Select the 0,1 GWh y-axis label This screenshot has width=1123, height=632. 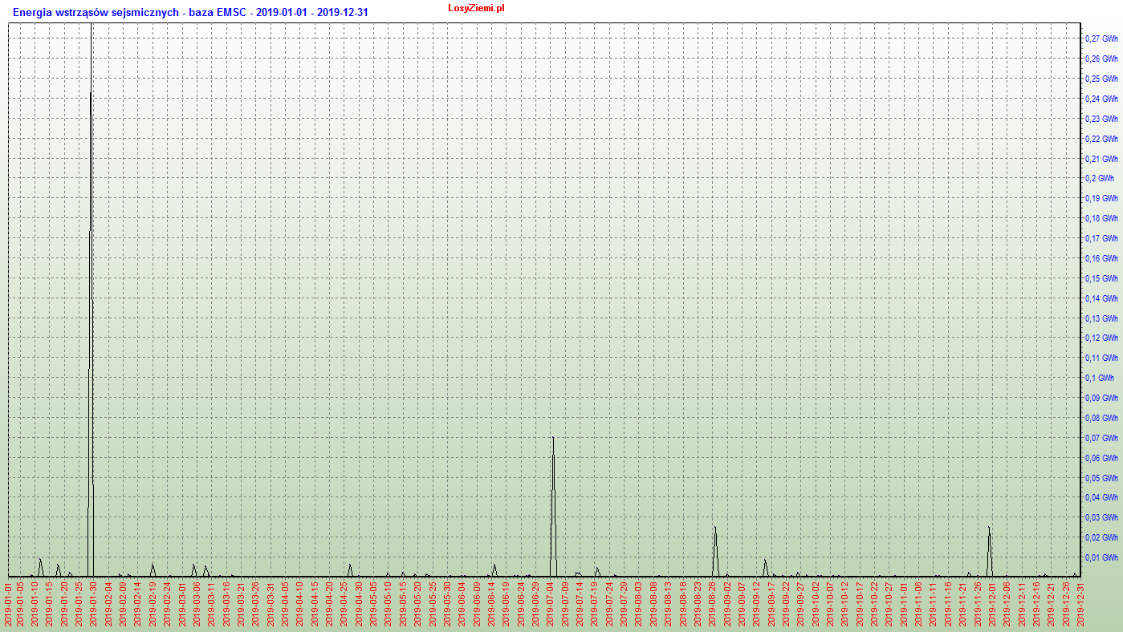coord(1099,378)
